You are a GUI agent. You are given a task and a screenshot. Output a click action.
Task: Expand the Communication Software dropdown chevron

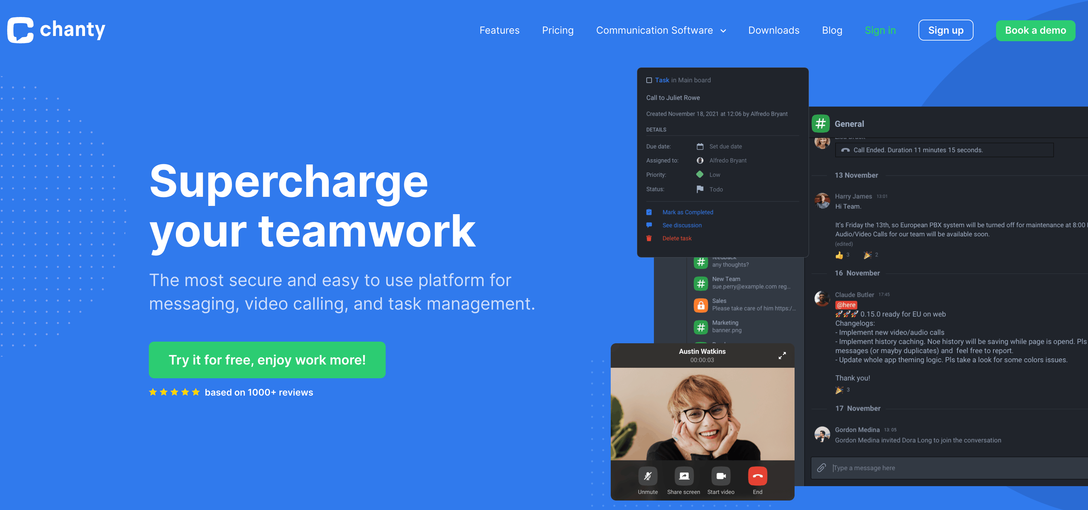[723, 31]
